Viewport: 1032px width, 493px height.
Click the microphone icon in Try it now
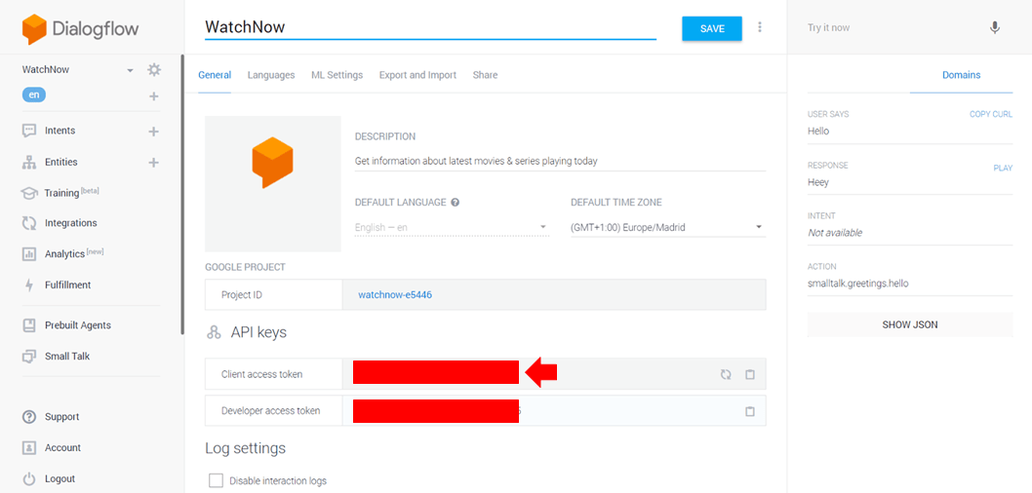994,27
